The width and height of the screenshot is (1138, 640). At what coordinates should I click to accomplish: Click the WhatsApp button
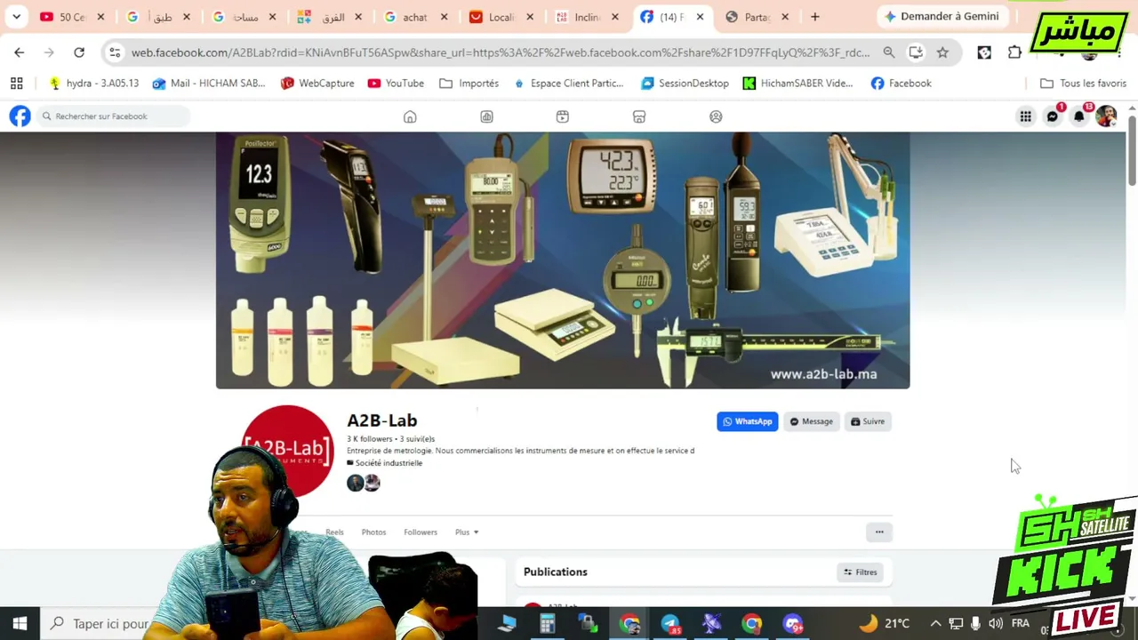click(x=748, y=421)
